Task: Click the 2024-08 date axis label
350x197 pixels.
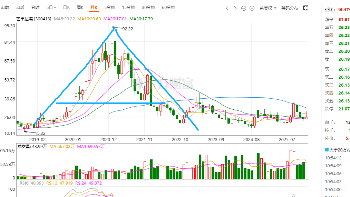Action: [x=251, y=140]
